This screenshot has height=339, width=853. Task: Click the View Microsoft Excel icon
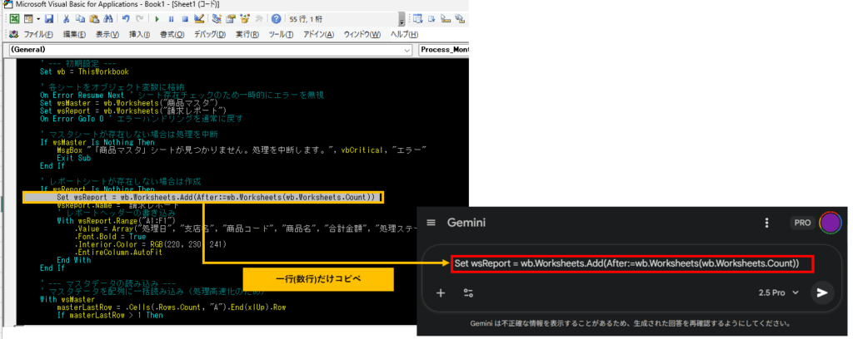pos(14,18)
